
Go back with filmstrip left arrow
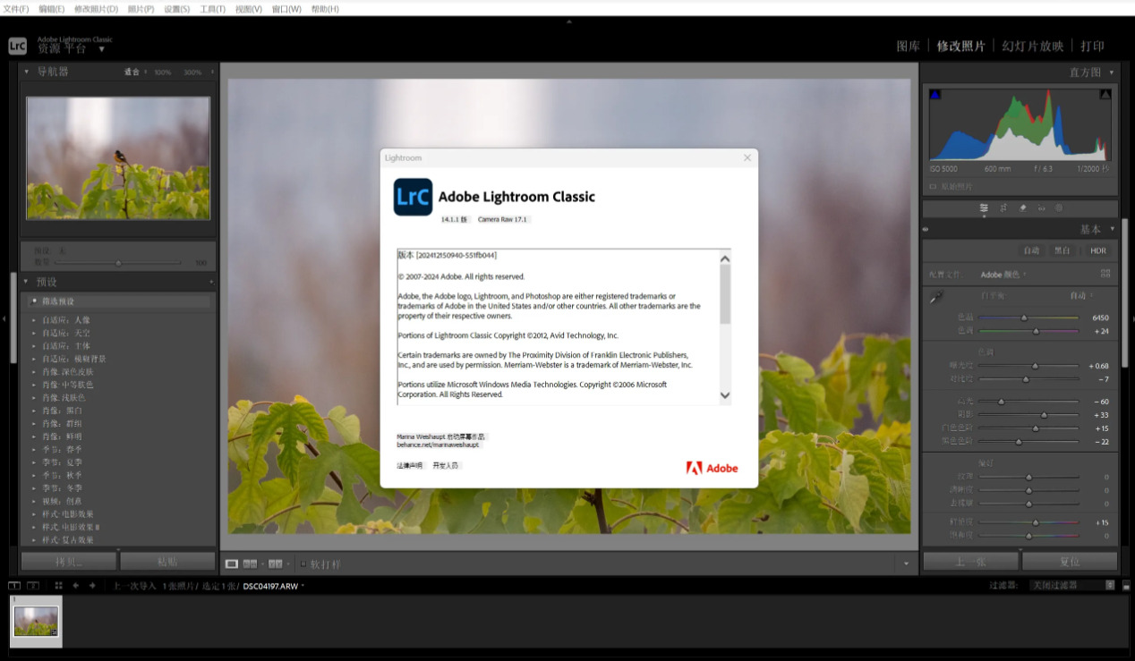pyautogui.click(x=76, y=586)
